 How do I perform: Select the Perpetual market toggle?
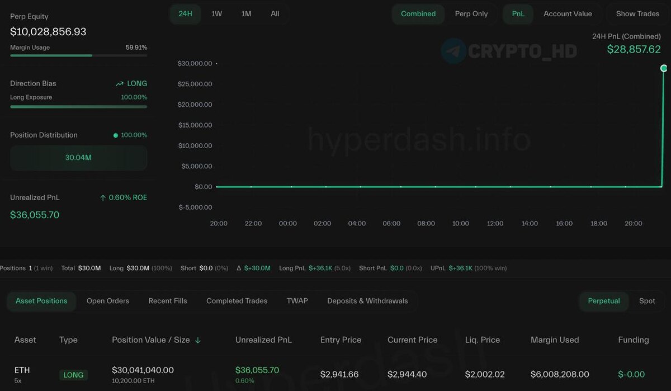tap(604, 301)
